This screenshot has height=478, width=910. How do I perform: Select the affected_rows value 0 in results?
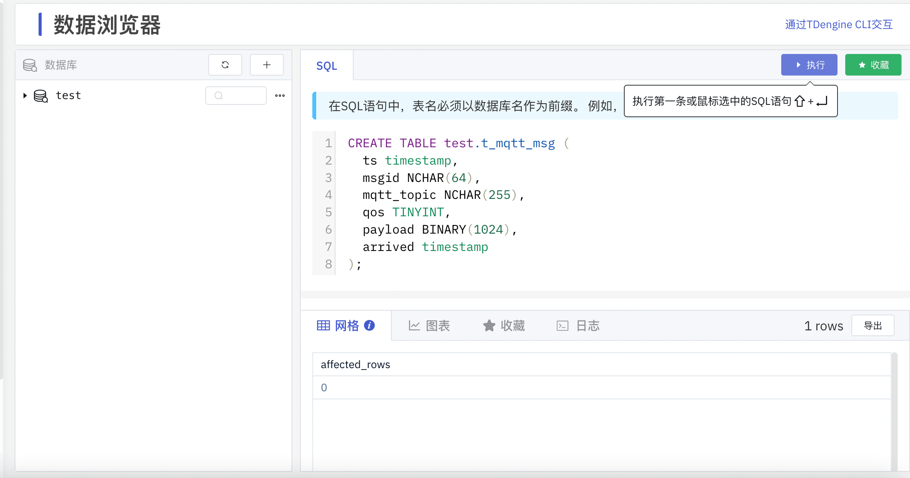(324, 387)
